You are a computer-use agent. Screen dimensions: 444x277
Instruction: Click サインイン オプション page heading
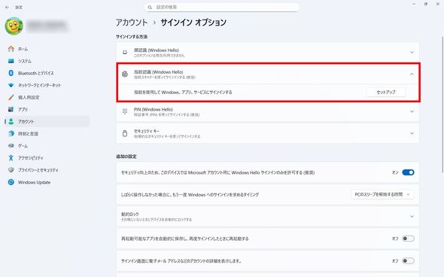(x=193, y=23)
